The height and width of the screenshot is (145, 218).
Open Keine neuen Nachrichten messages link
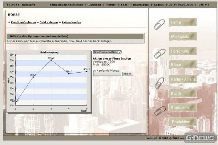point(66,5)
